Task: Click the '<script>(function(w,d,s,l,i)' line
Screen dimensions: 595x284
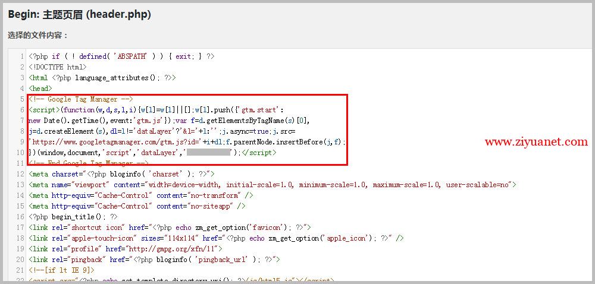Action: click(x=156, y=110)
